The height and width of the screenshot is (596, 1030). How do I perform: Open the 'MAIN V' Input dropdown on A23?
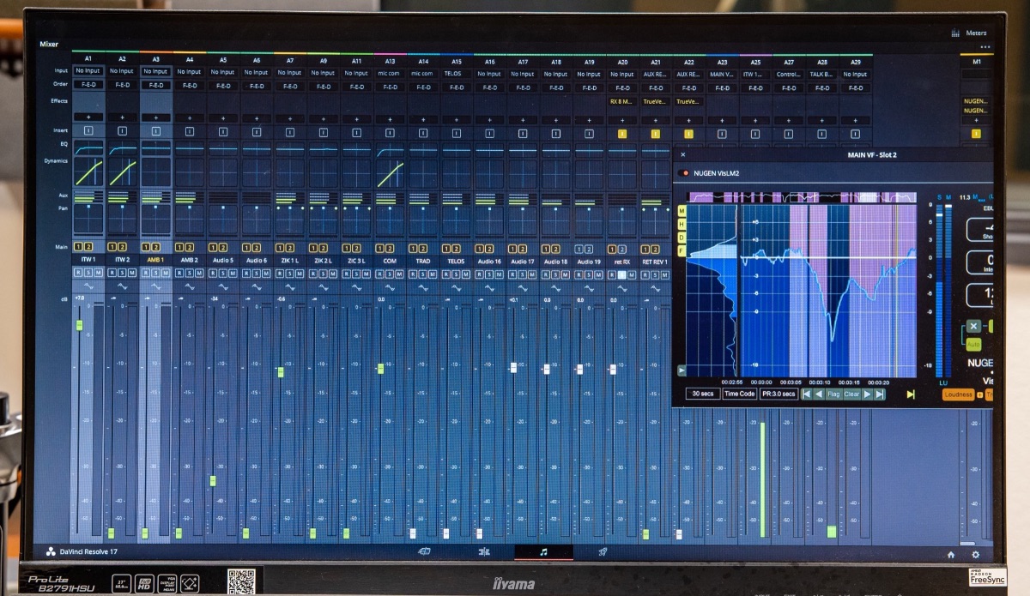tap(722, 74)
